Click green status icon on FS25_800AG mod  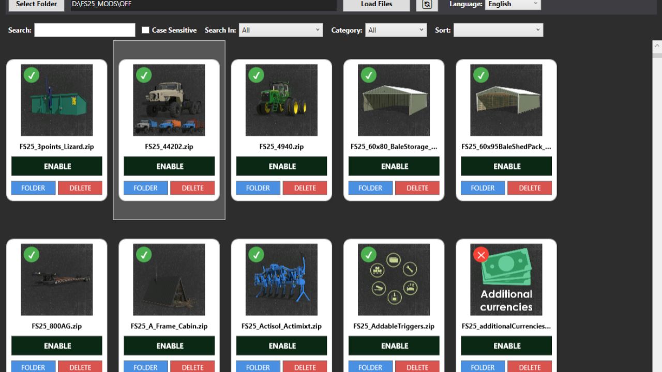[32, 255]
